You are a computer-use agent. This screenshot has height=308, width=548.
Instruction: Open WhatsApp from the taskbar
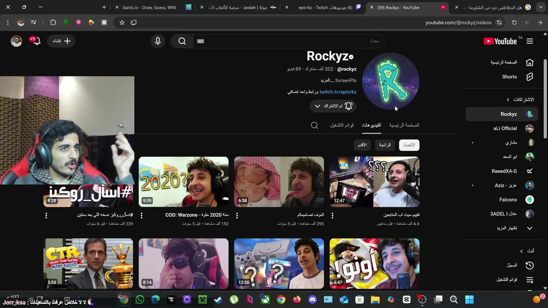tap(140, 299)
